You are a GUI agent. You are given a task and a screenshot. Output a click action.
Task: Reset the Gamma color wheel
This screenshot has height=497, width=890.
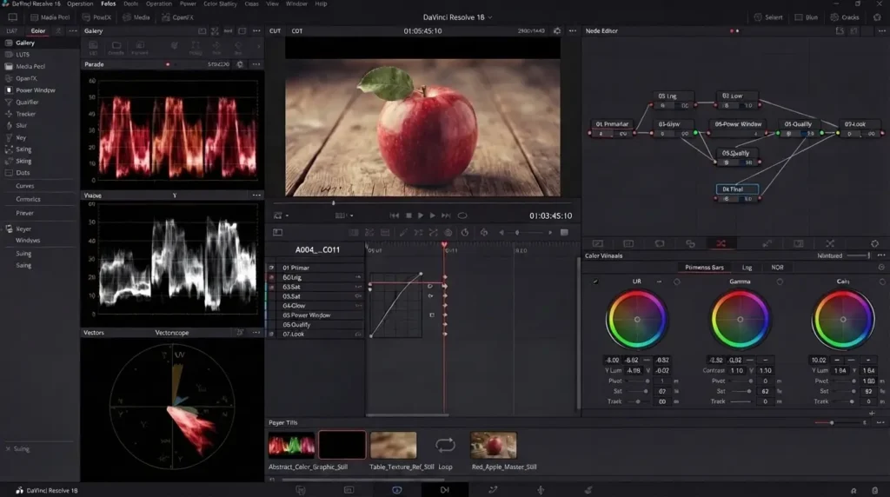tap(780, 282)
